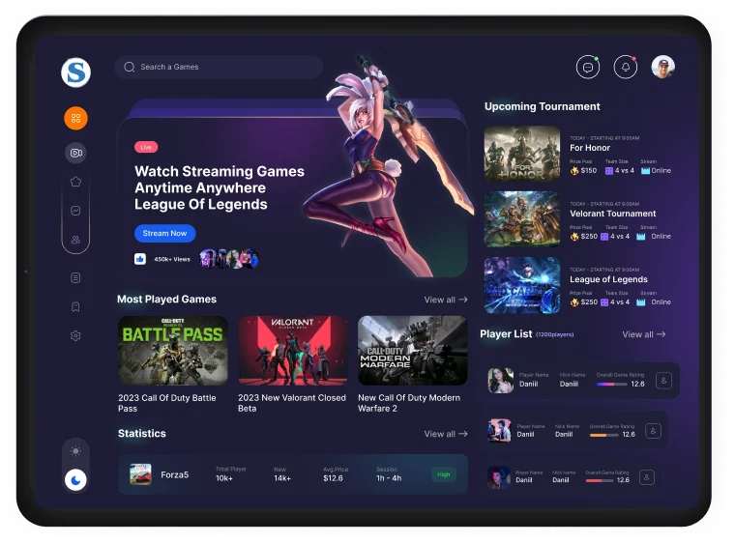Click the search magnifier icon
Image resolution: width=735 pixels, height=544 pixels.
(x=130, y=67)
